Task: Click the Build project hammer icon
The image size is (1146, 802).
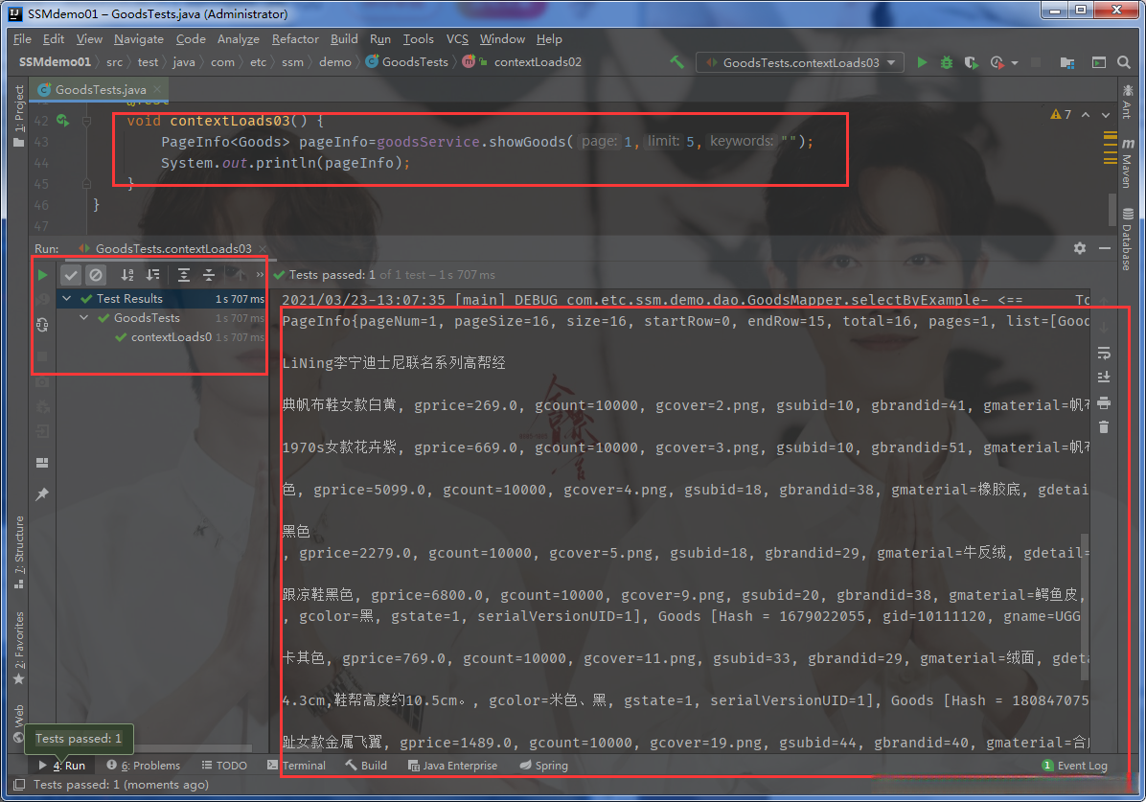Action: pyautogui.click(x=677, y=63)
